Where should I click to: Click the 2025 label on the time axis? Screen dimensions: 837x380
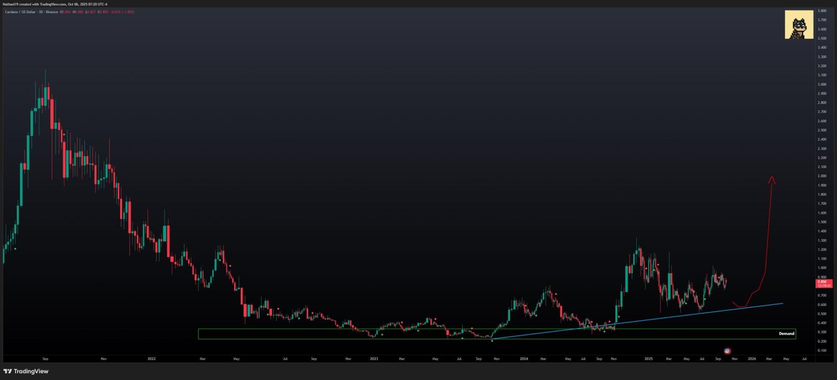648,359
